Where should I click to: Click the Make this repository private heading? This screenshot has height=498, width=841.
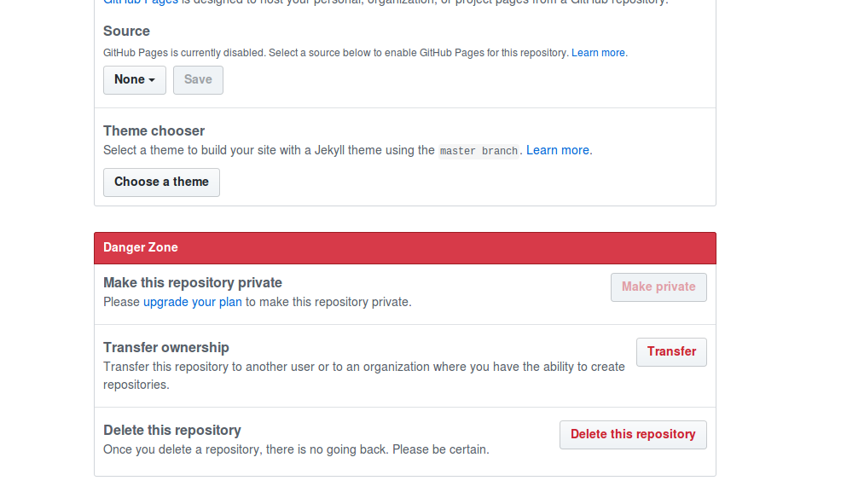click(x=193, y=282)
